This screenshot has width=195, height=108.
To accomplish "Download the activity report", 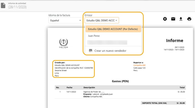I will [181, 19].
